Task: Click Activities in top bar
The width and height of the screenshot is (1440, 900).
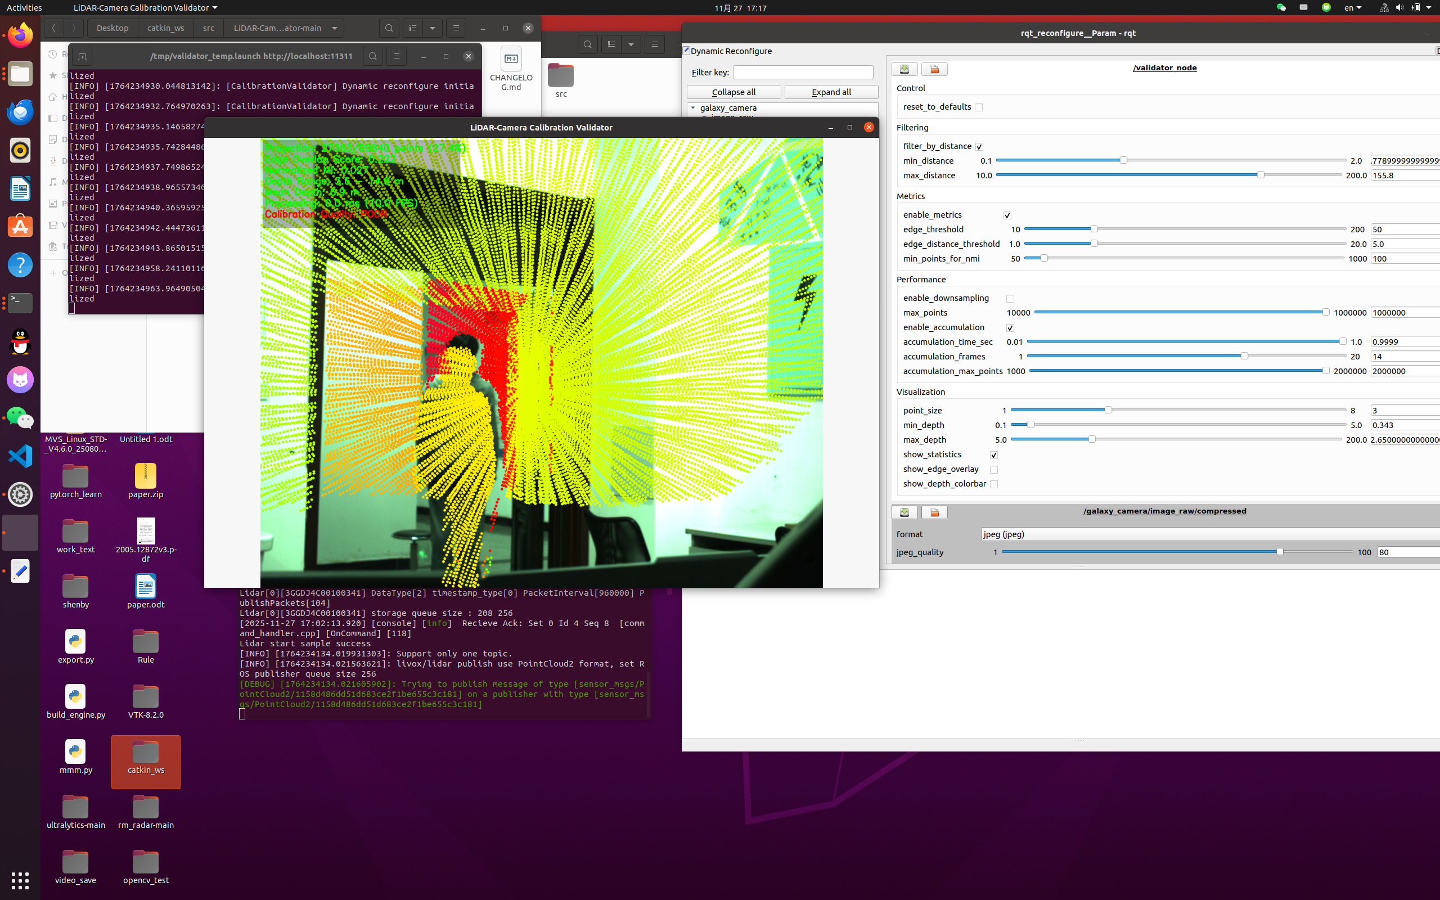Action: pos(24,8)
